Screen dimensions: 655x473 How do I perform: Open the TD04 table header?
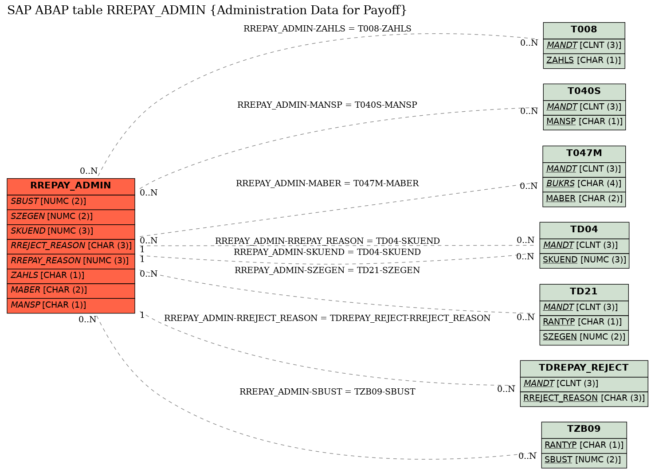coord(584,230)
